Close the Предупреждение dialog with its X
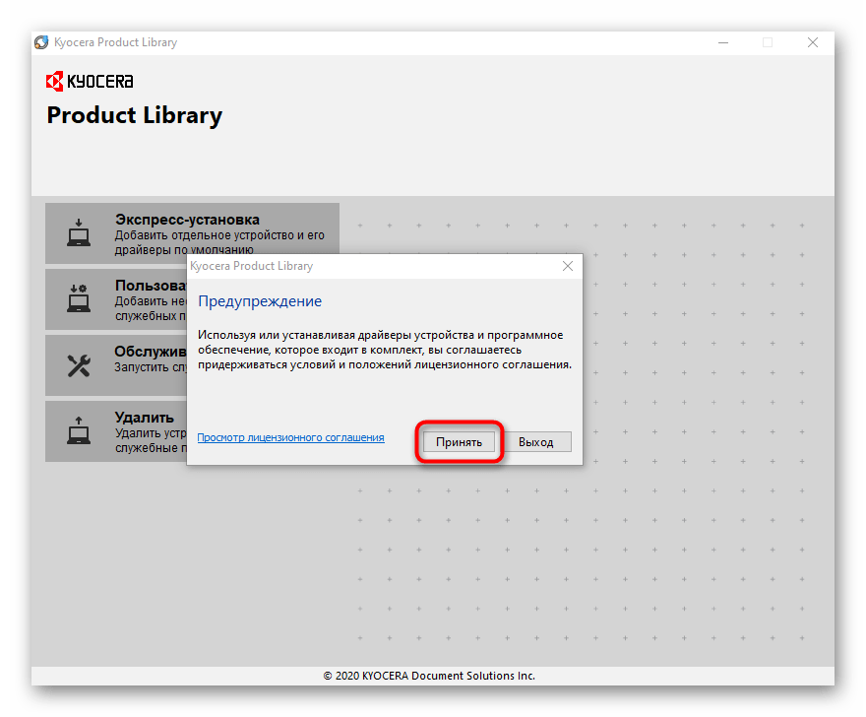Screen dimensions: 866x717 point(567,266)
